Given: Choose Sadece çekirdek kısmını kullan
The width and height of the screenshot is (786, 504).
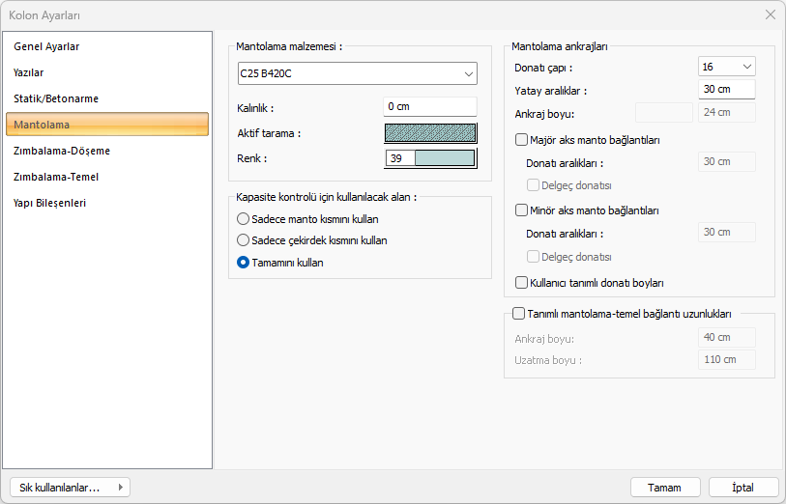Looking at the screenshot, I should click(244, 240).
